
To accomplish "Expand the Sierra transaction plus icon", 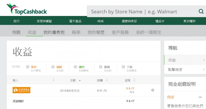I will (153, 90).
